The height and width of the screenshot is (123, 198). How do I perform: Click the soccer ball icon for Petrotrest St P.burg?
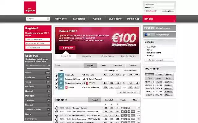point(56,79)
